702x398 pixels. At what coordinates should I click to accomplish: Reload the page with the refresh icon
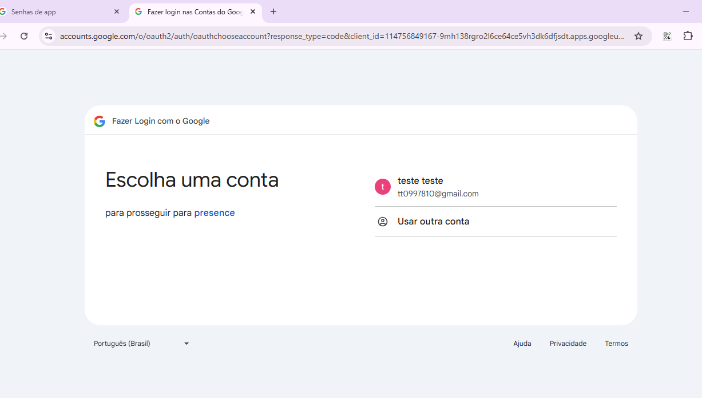pyautogui.click(x=24, y=36)
